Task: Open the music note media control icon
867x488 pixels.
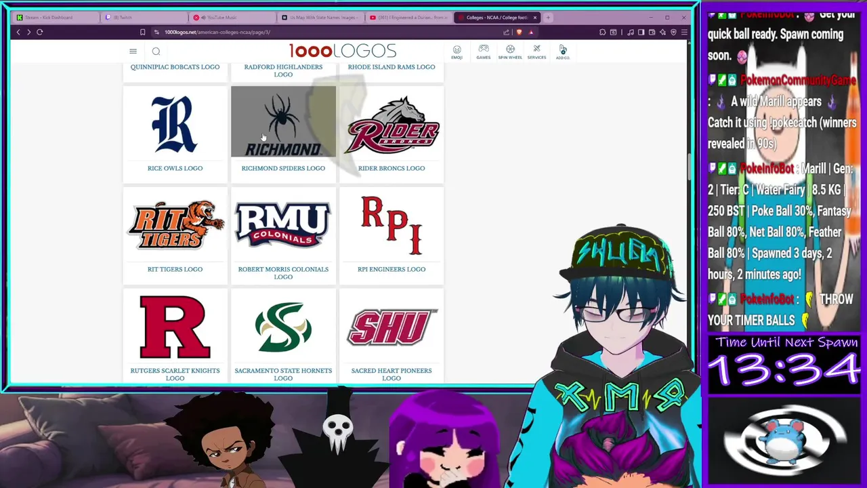Action: coord(631,32)
